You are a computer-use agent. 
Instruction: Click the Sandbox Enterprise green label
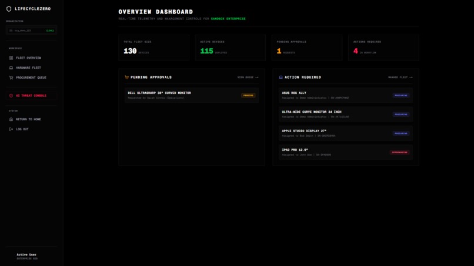click(228, 19)
